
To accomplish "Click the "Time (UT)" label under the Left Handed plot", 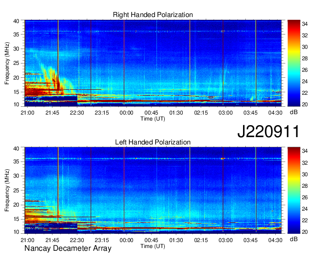I will [153, 246].
